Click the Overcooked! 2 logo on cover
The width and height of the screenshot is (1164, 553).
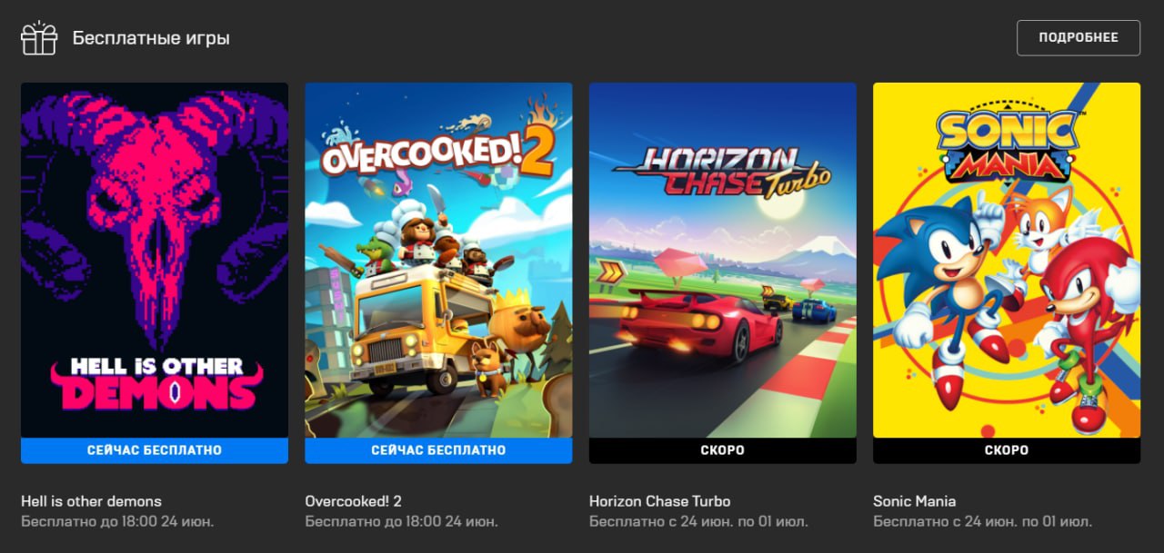[x=438, y=152]
